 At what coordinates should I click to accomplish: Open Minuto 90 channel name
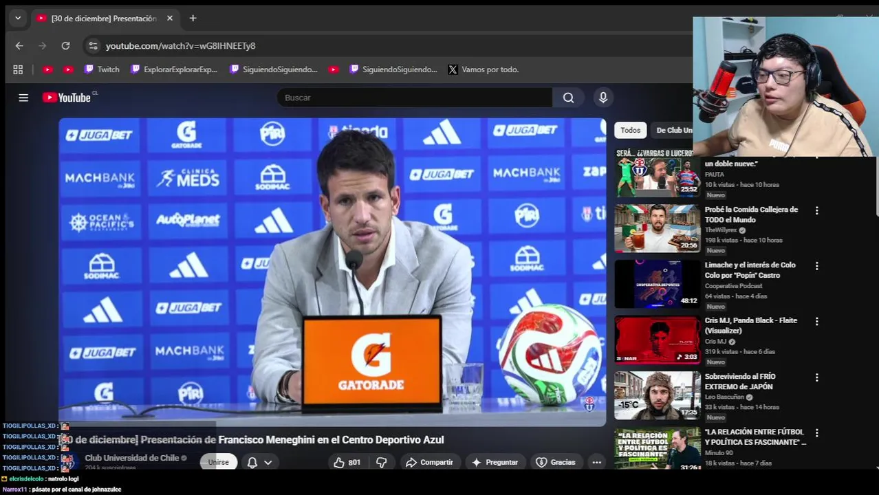(719, 453)
